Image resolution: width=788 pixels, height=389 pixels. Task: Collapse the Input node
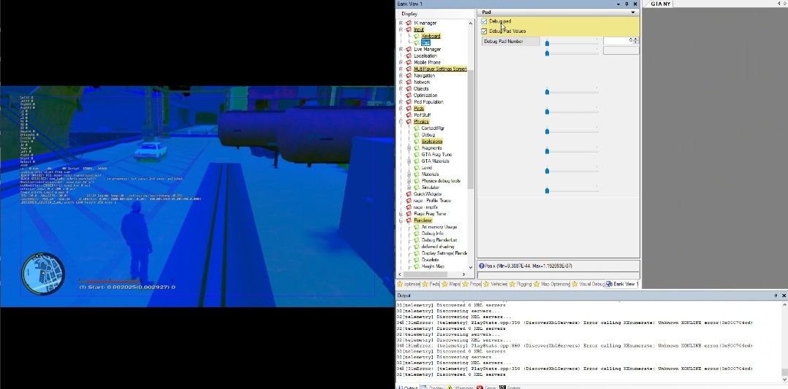click(401, 30)
